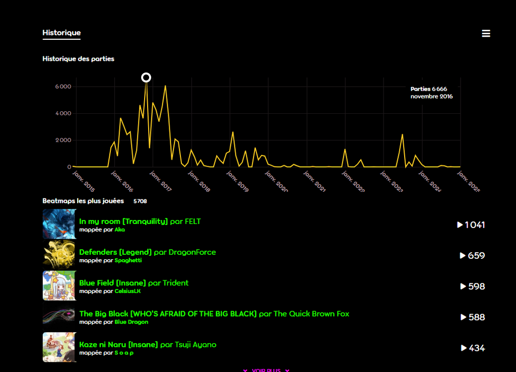Select the Historique section tab
The height and width of the screenshot is (372, 516).
[x=61, y=33]
